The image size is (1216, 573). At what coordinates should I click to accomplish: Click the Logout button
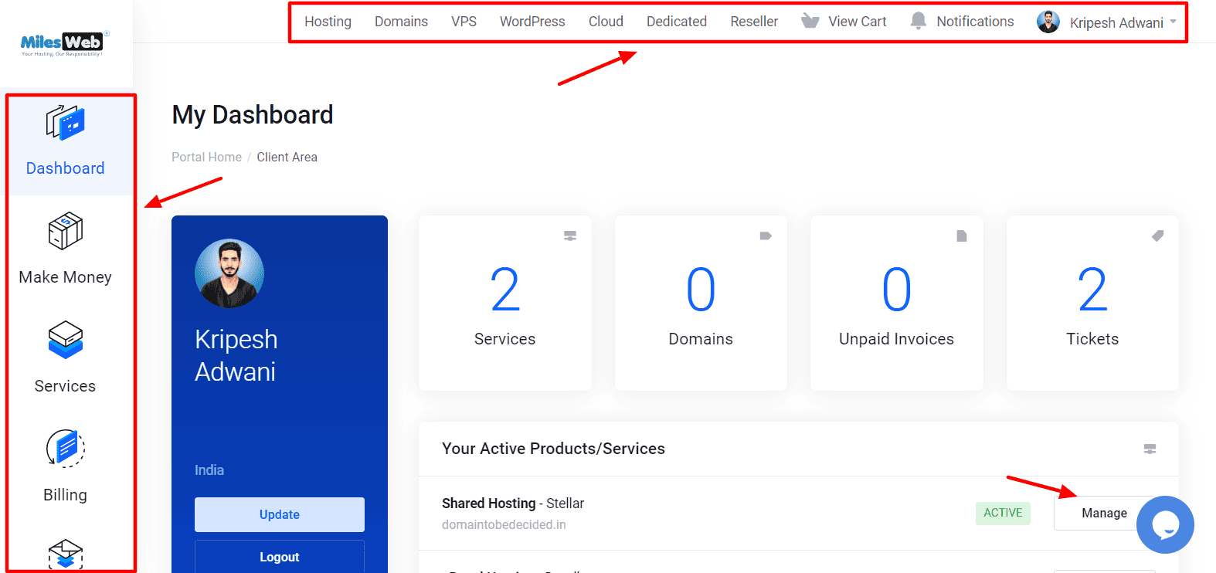point(280,557)
